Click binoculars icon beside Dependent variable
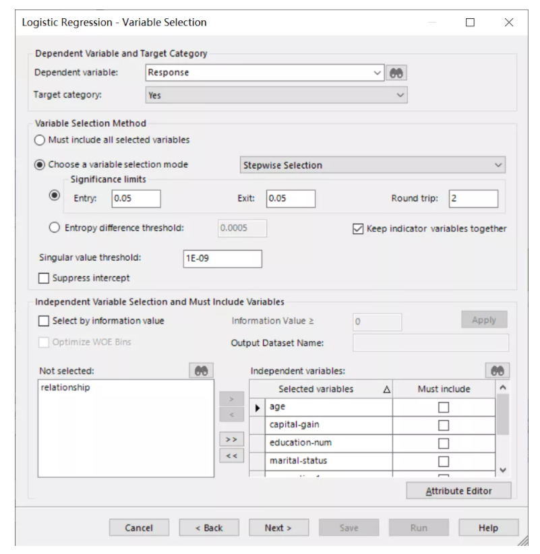Screen dimensions: 540x554 pyautogui.click(x=396, y=73)
